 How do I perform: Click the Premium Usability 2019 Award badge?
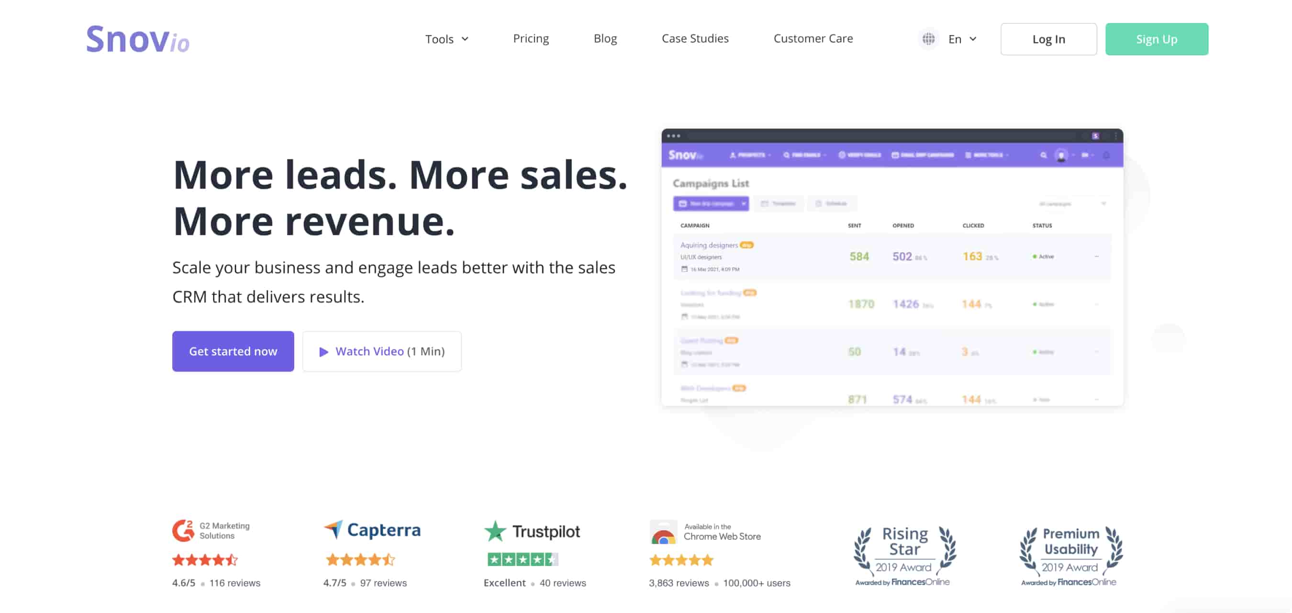point(1070,556)
